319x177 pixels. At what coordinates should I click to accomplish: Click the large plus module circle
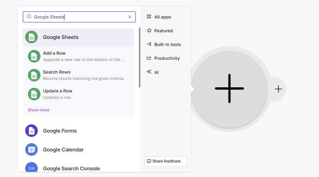229,88
